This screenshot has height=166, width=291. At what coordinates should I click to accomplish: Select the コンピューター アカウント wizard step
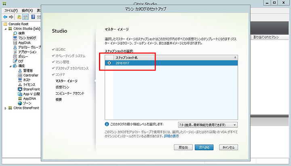coord(70,93)
